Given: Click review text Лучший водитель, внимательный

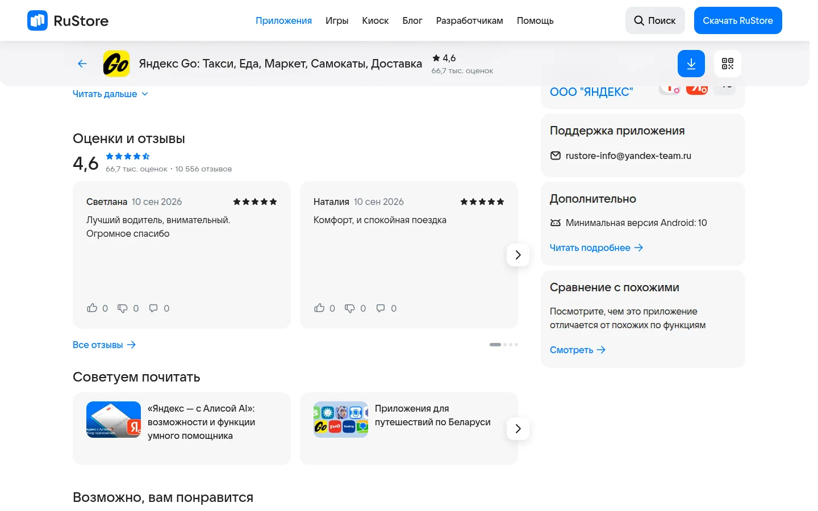Looking at the screenshot, I should (158, 220).
